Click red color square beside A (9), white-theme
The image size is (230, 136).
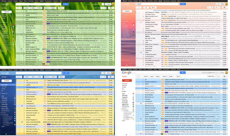coord(133,94)
